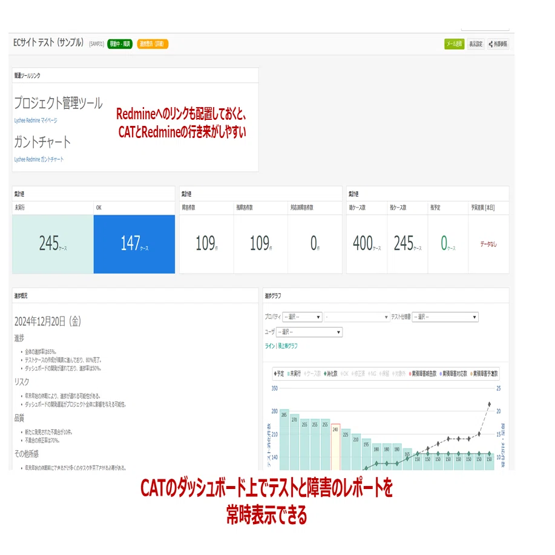Open the ユーザ dropdown
This screenshot has width=555, height=555.
(309, 332)
